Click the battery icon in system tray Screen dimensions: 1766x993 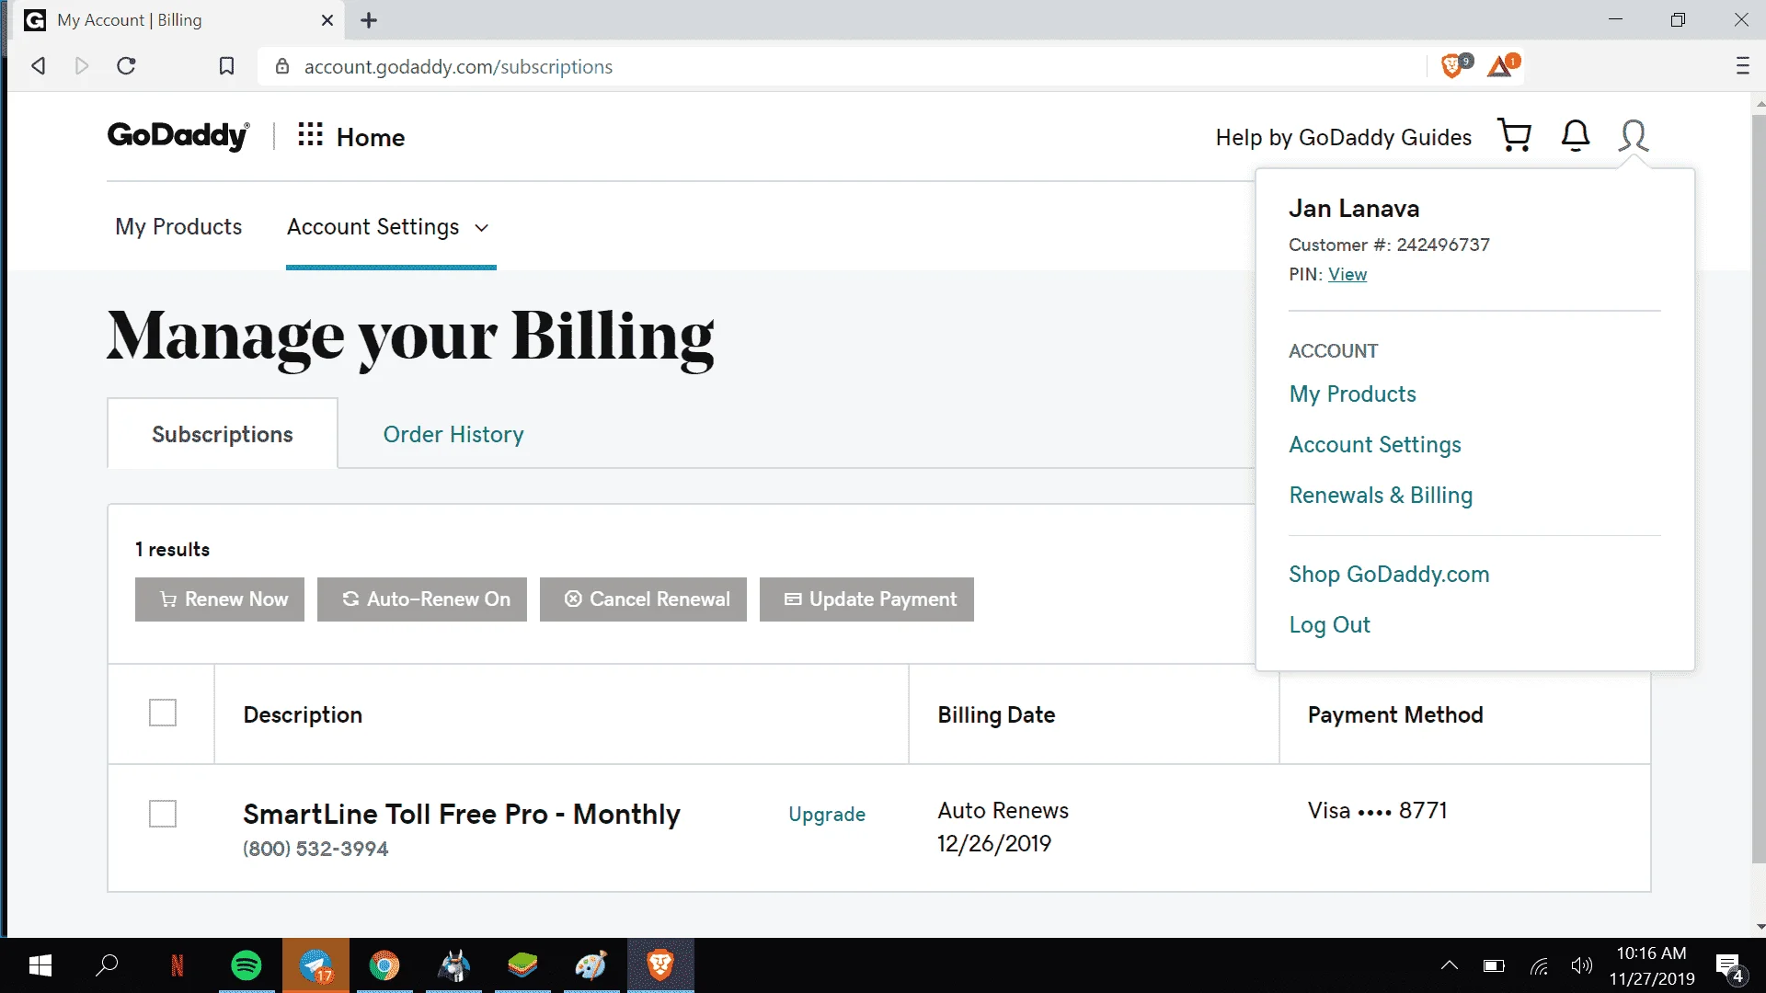pos(1494,965)
